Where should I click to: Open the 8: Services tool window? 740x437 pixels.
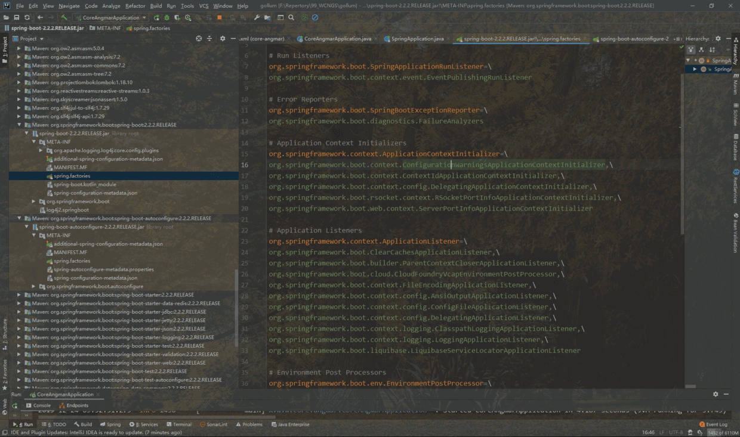[x=143, y=424]
